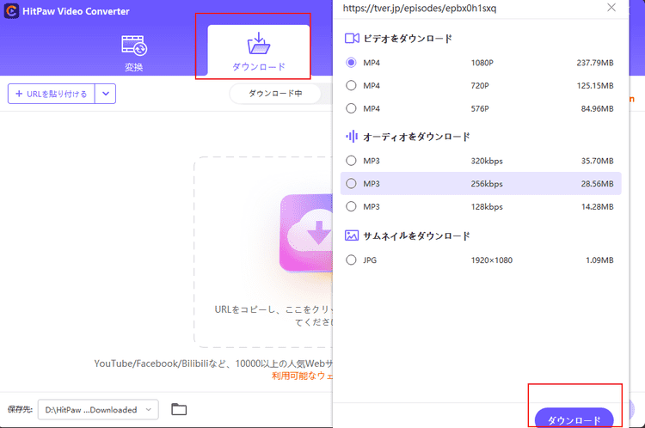Image resolution: width=645 pixels, height=428 pixels.
Task: Click the video camera icon heading
Action: coord(352,38)
